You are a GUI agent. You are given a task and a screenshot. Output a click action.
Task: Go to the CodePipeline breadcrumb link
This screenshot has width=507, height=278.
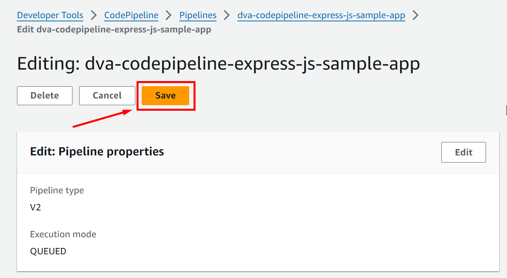pyautogui.click(x=131, y=15)
